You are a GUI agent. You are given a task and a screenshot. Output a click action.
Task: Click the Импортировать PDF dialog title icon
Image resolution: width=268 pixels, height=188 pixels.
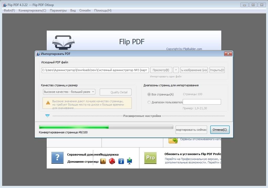click(x=38, y=54)
